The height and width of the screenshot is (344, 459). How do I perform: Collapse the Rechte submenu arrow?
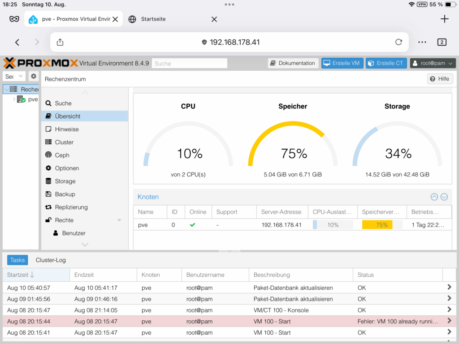coord(119,220)
